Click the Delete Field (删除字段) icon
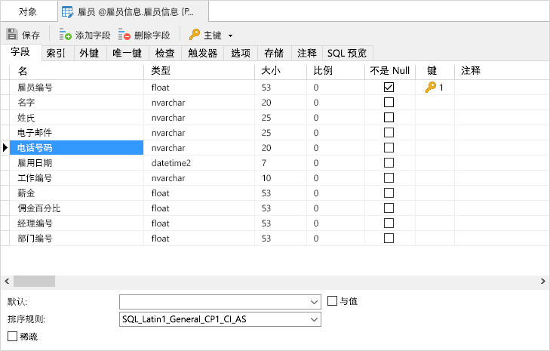 [125, 35]
